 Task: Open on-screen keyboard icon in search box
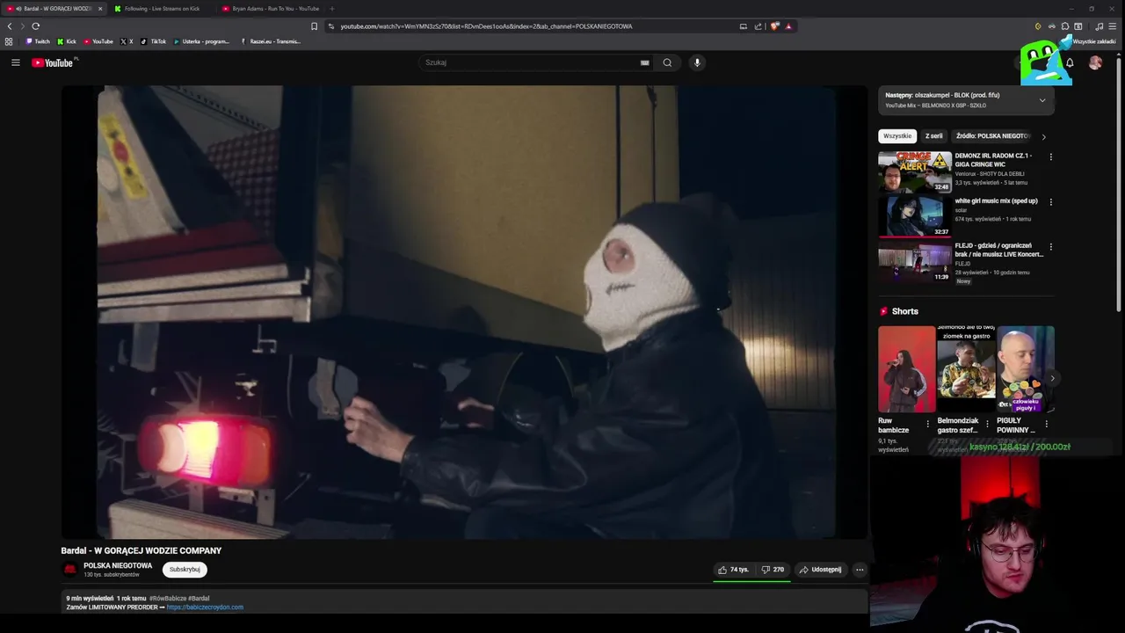[x=644, y=62]
